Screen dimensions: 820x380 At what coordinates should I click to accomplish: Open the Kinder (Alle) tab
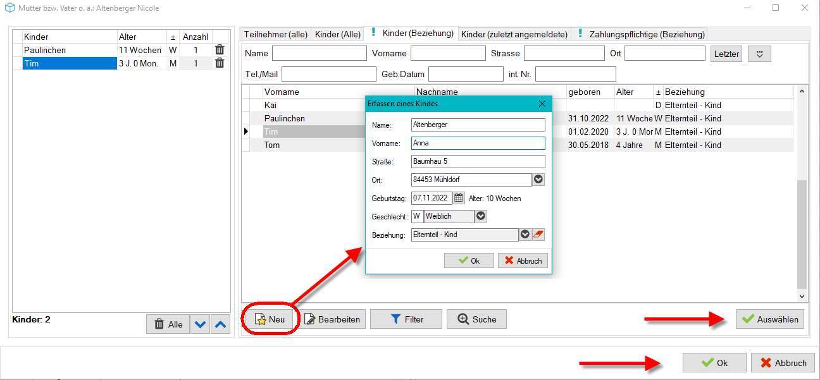click(x=338, y=34)
